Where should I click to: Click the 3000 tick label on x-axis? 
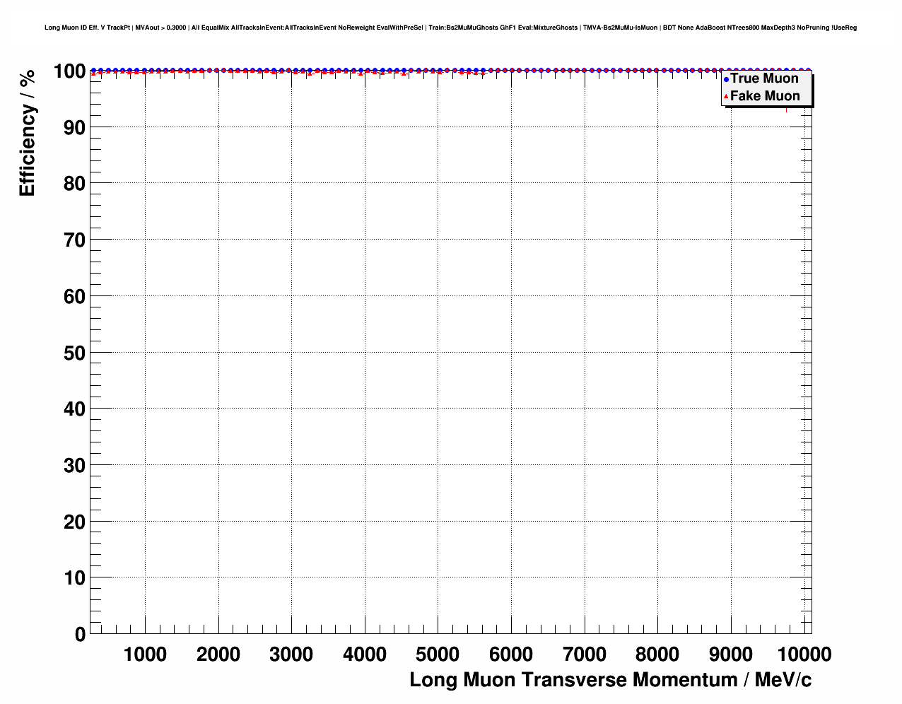pos(291,655)
